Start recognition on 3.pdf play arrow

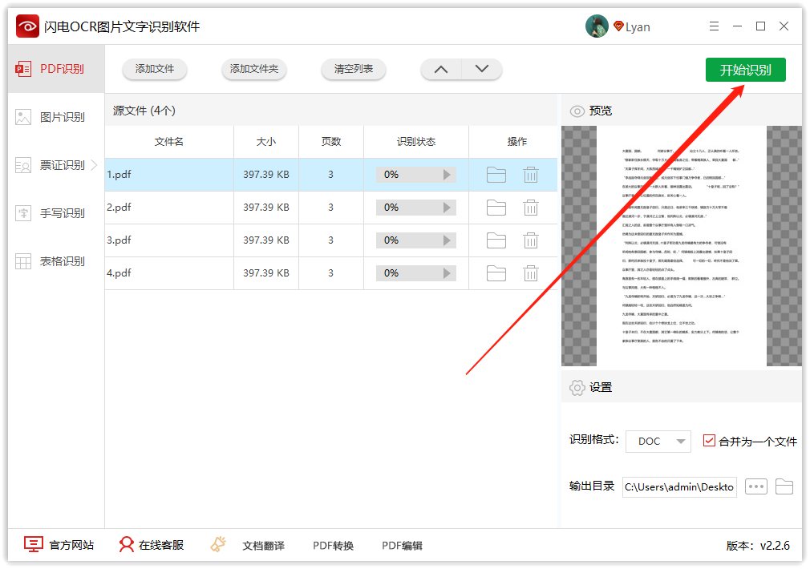(x=447, y=240)
